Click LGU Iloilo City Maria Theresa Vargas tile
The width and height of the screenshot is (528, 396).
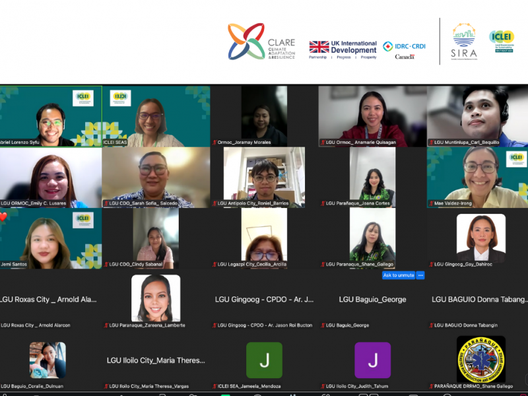[x=156, y=360]
